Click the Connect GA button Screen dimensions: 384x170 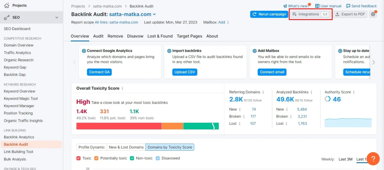pos(99,72)
